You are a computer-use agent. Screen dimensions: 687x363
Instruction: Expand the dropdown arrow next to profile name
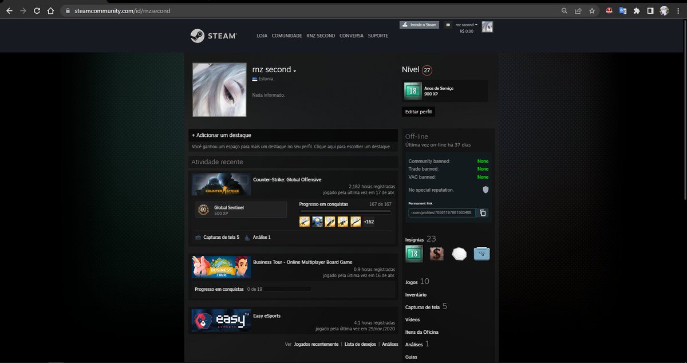[295, 70]
